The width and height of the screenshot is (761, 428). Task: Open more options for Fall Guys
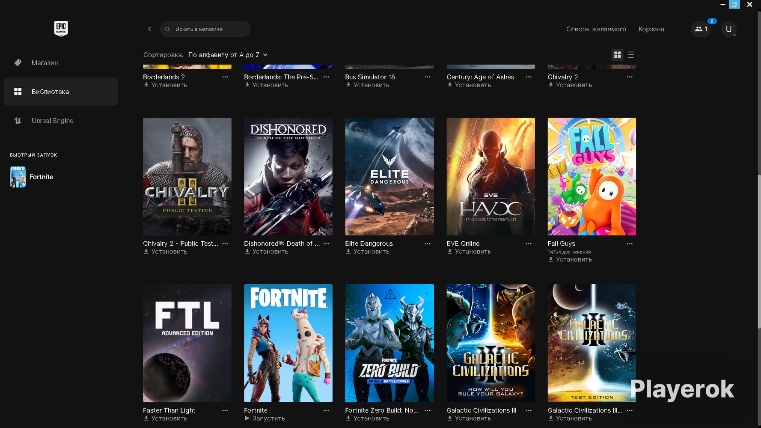coord(630,244)
